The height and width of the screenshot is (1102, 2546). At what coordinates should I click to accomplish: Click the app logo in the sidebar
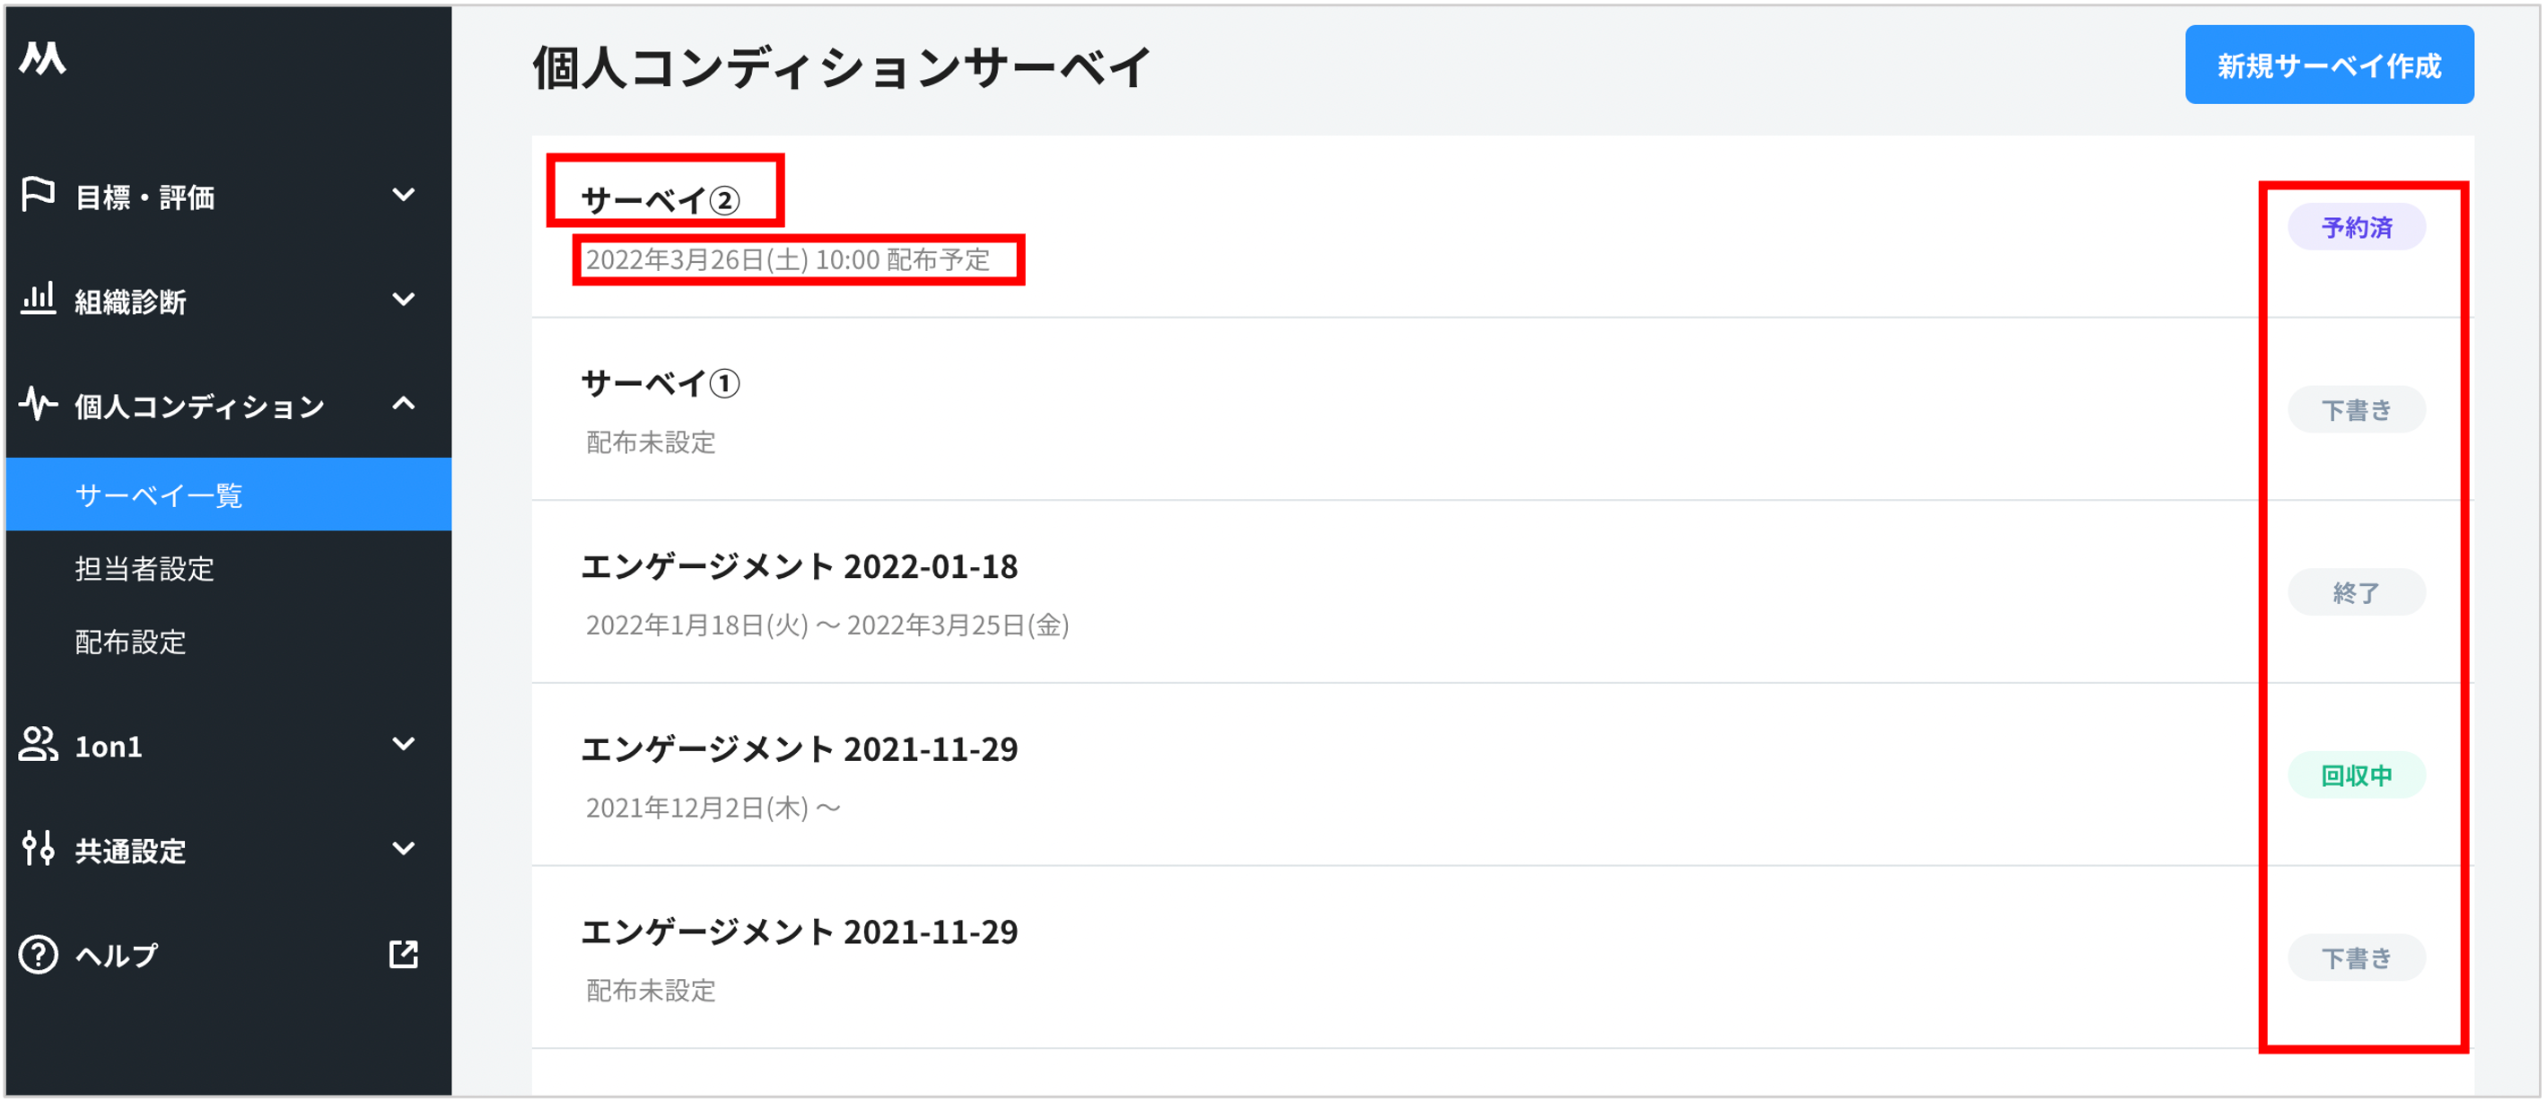[x=42, y=59]
